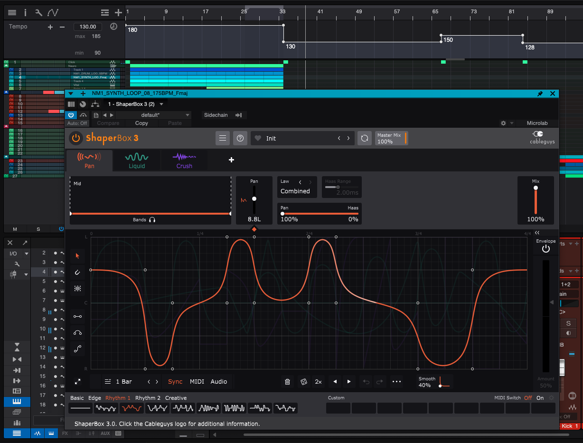Select the Edge wave preset category
583x443 pixels.
tap(94, 398)
